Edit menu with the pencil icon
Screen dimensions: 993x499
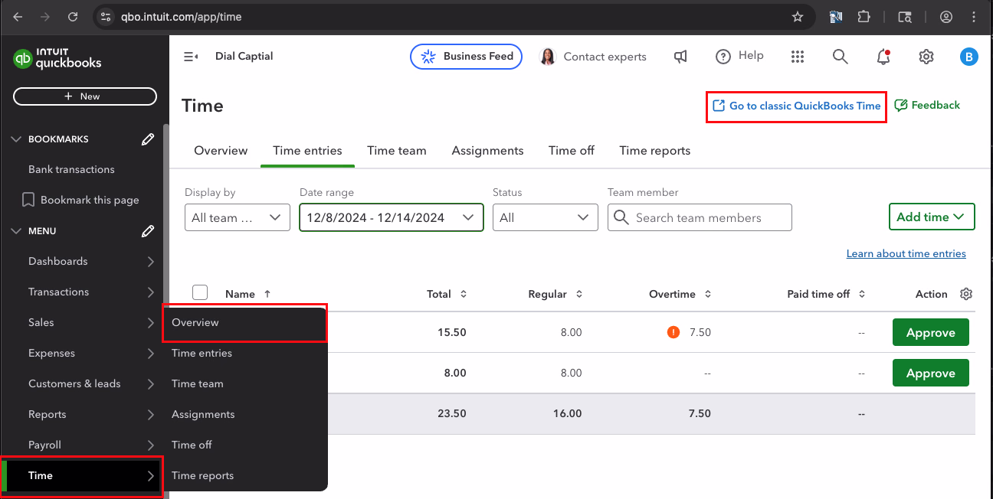148,231
